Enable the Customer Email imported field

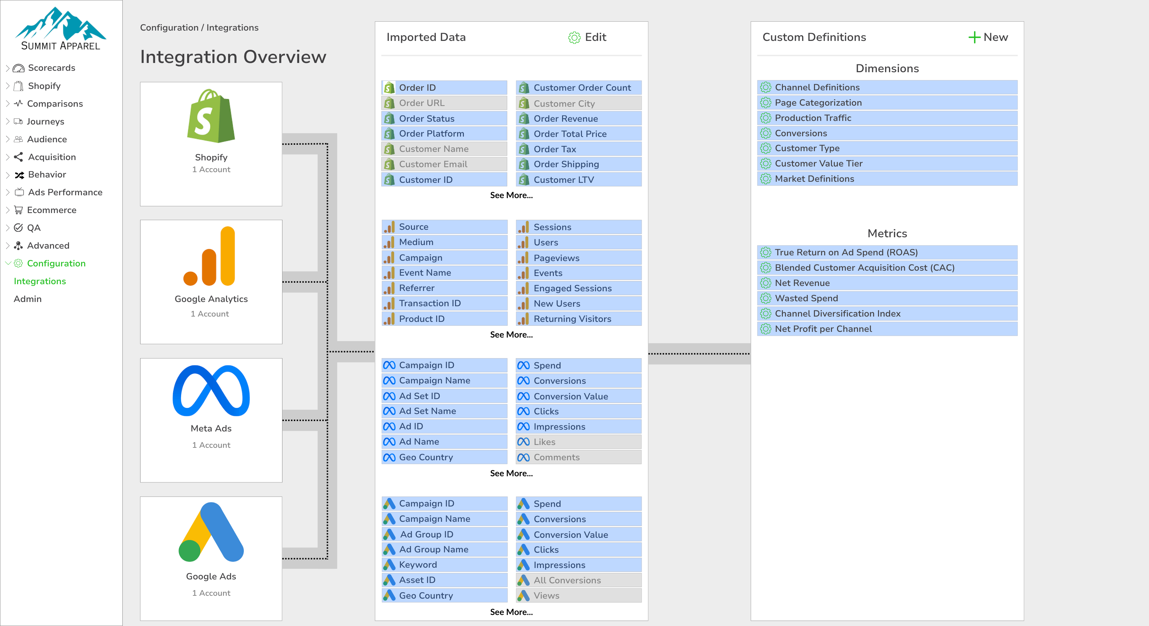[x=444, y=164]
